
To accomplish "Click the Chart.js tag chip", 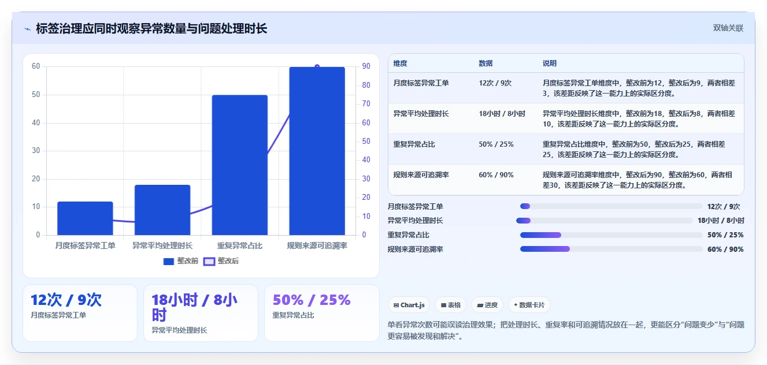I will [x=409, y=305].
